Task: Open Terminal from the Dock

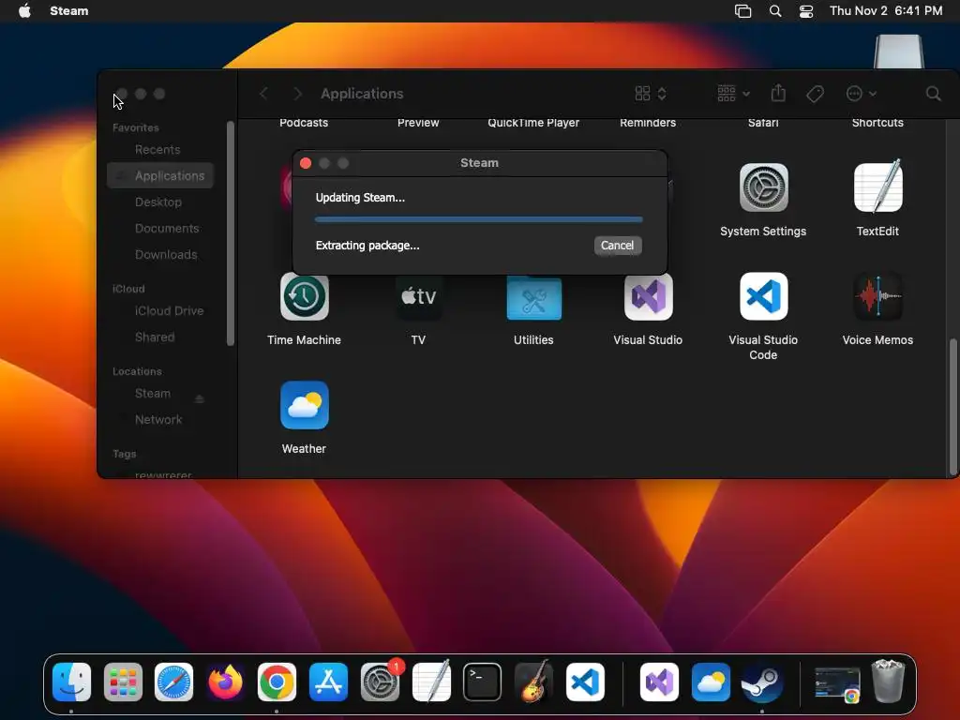Action: (x=483, y=682)
